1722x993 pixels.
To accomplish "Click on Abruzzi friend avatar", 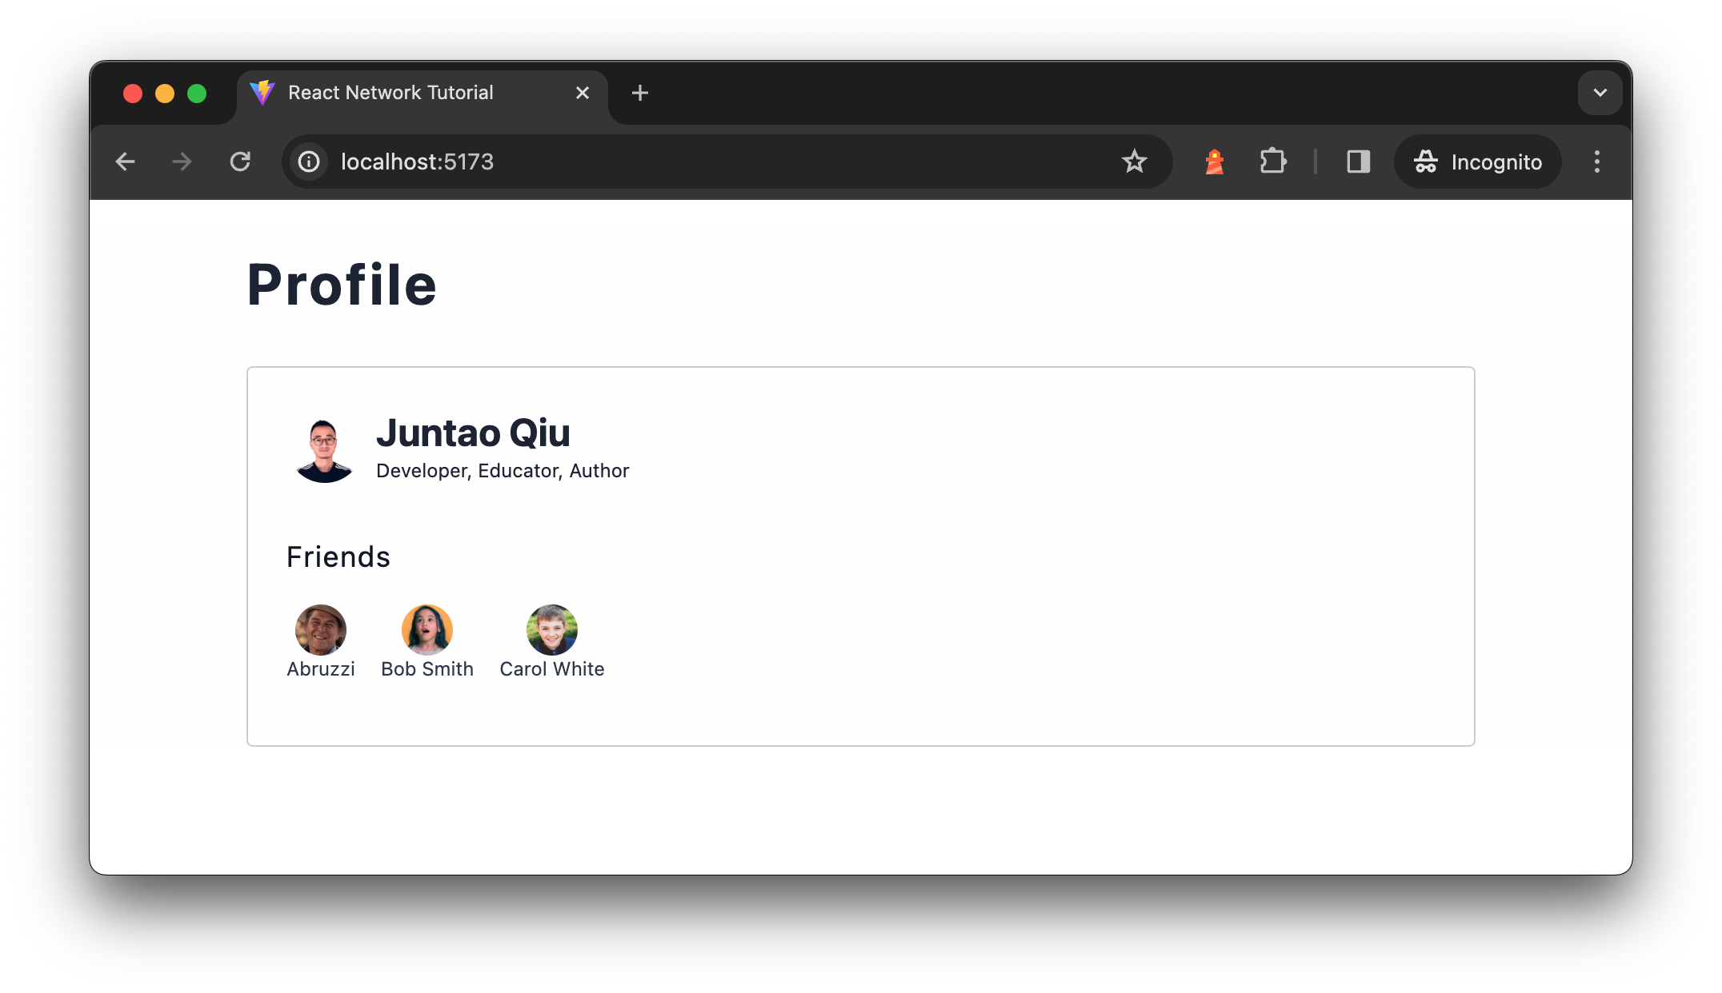I will pos(319,628).
